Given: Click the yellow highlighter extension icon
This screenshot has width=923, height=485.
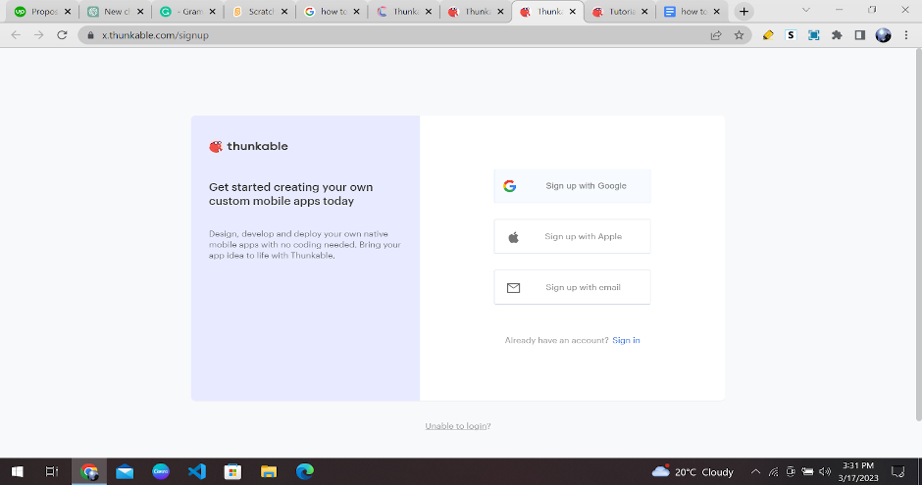Looking at the screenshot, I should click(768, 35).
